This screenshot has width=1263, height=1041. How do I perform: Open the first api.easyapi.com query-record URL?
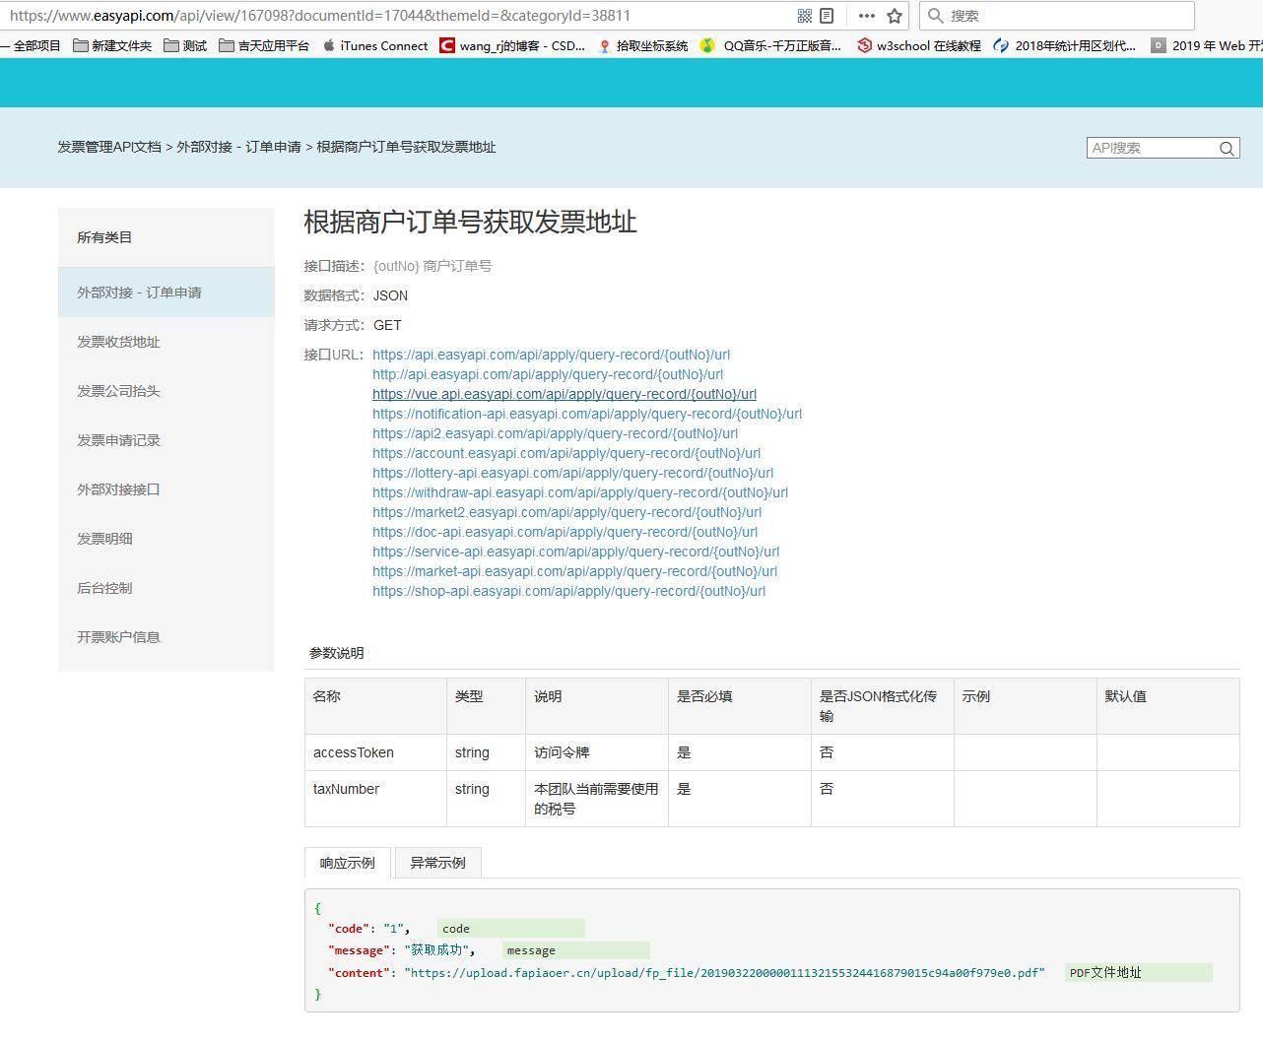550,355
